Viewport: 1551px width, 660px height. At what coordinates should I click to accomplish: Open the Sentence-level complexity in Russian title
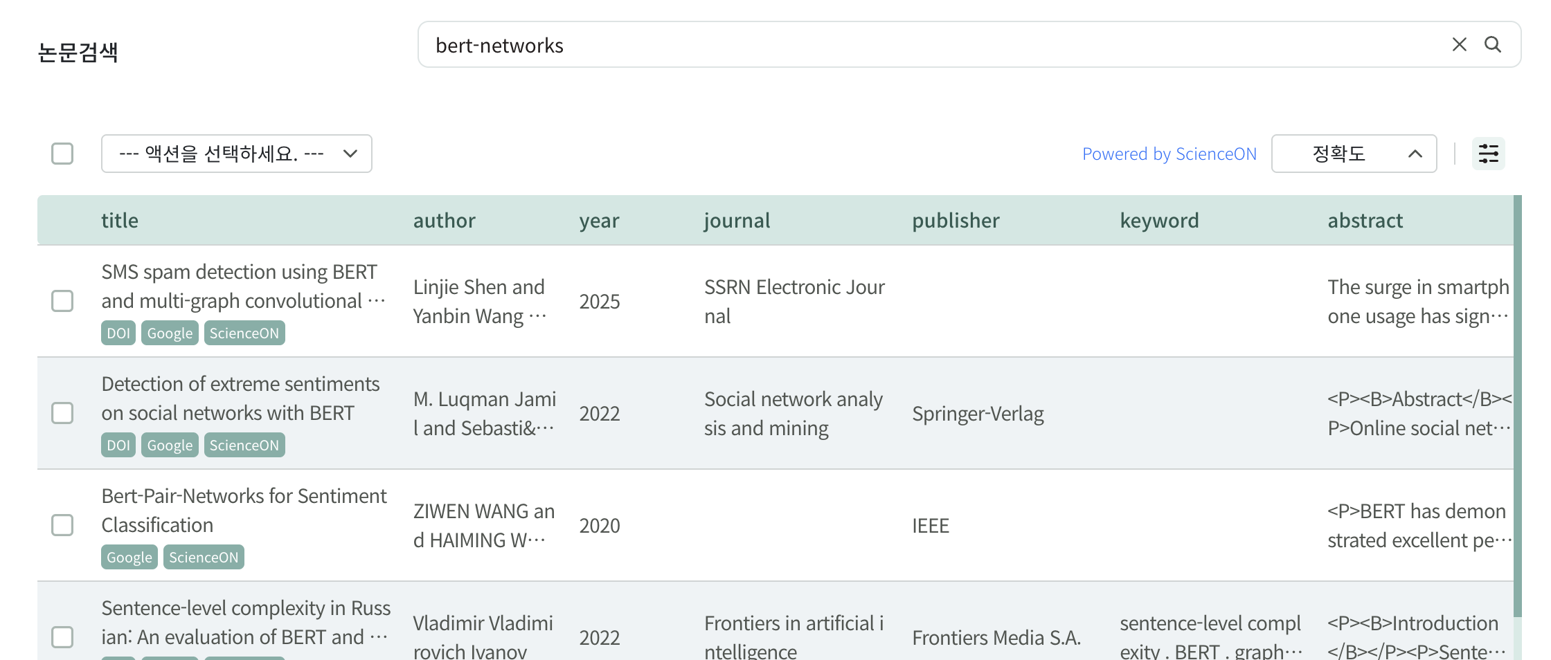pos(246,623)
